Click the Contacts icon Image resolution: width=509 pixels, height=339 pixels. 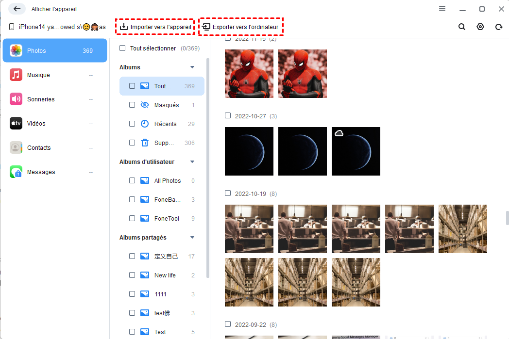tap(16, 147)
